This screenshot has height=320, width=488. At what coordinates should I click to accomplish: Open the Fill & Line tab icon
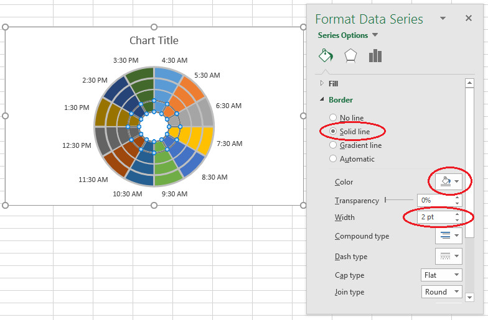click(x=326, y=56)
